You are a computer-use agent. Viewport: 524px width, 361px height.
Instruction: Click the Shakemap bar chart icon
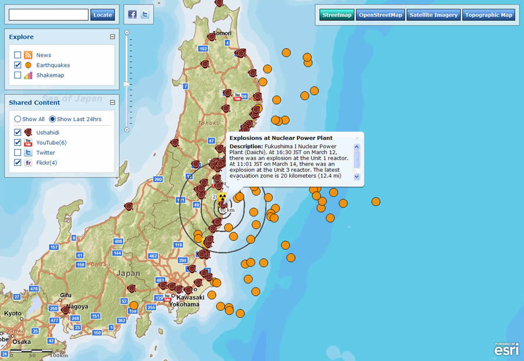[x=28, y=75]
